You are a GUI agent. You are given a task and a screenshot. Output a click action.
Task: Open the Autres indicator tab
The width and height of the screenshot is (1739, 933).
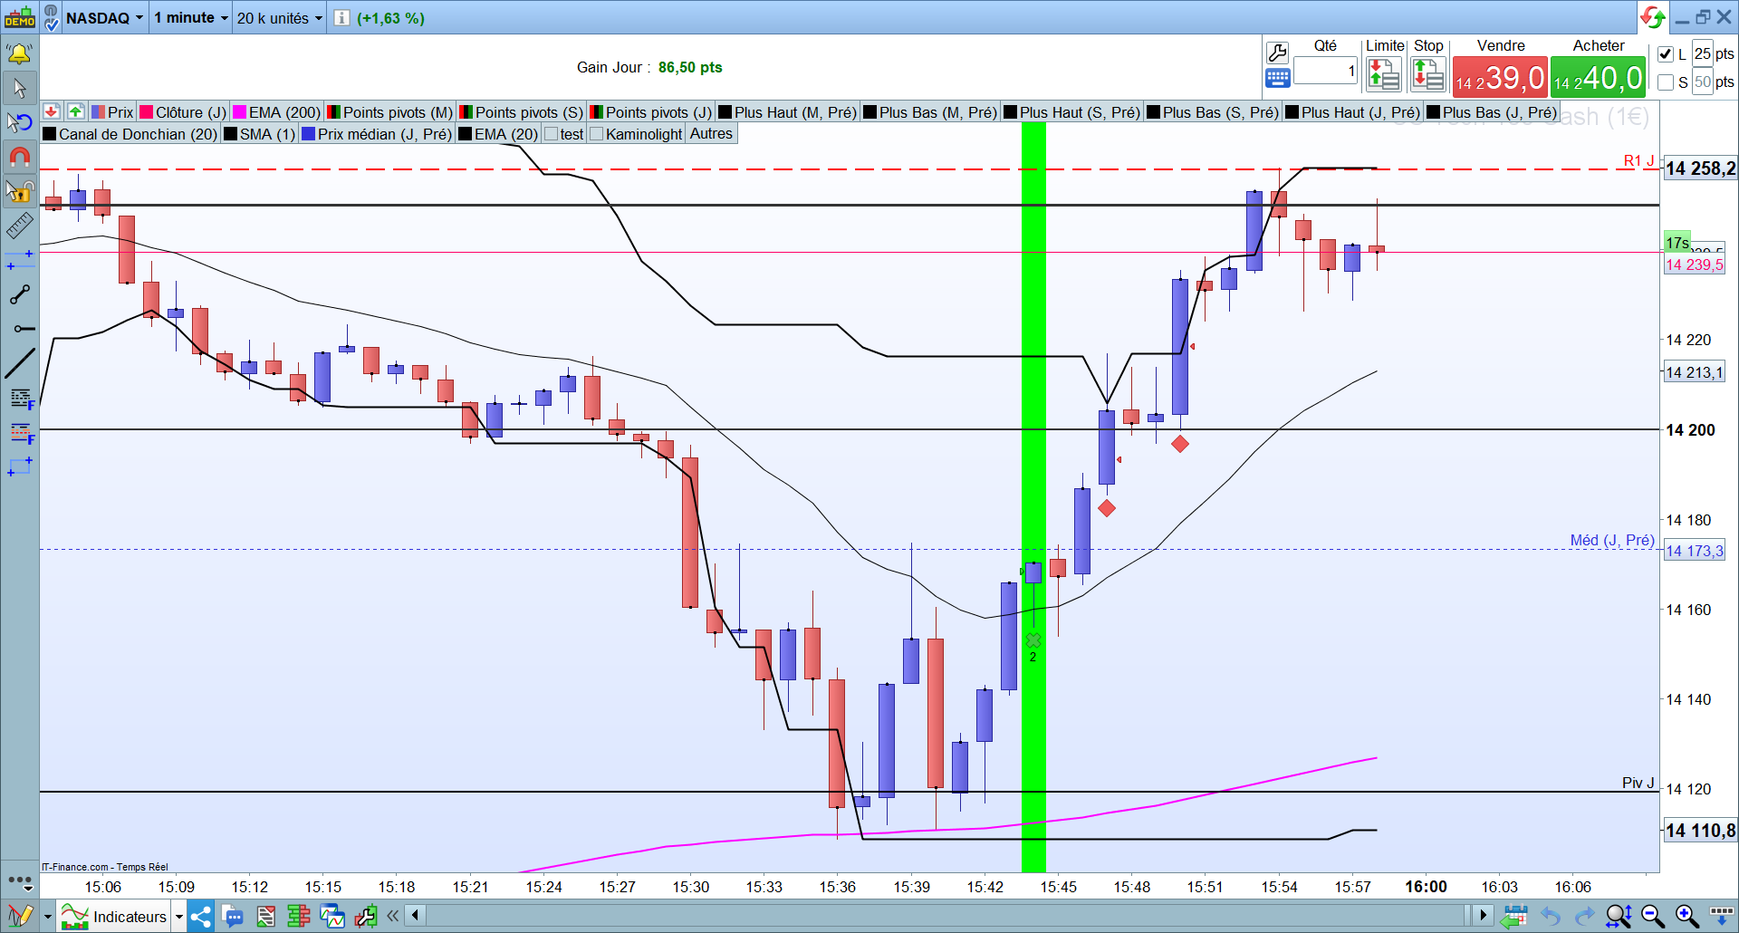click(711, 134)
